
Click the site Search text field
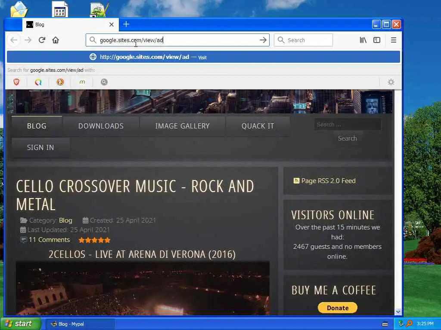[348, 124]
